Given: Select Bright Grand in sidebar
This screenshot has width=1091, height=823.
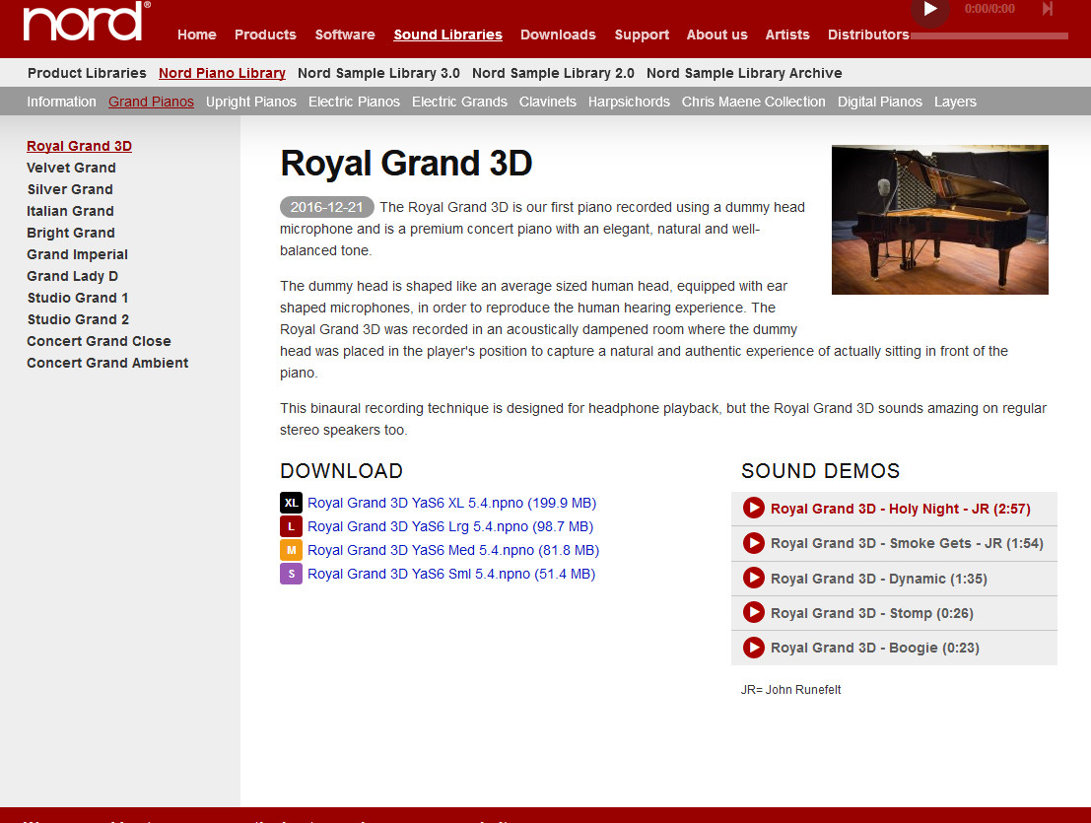Looking at the screenshot, I should 71,233.
